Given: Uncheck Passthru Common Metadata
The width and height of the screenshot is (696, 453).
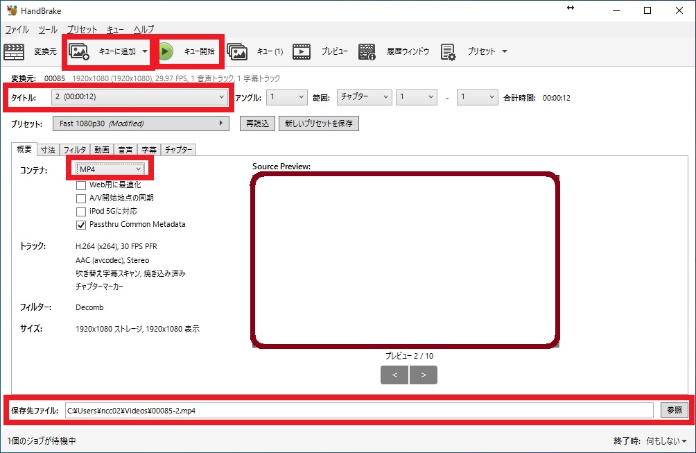Looking at the screenshot, I should (81, 225).
